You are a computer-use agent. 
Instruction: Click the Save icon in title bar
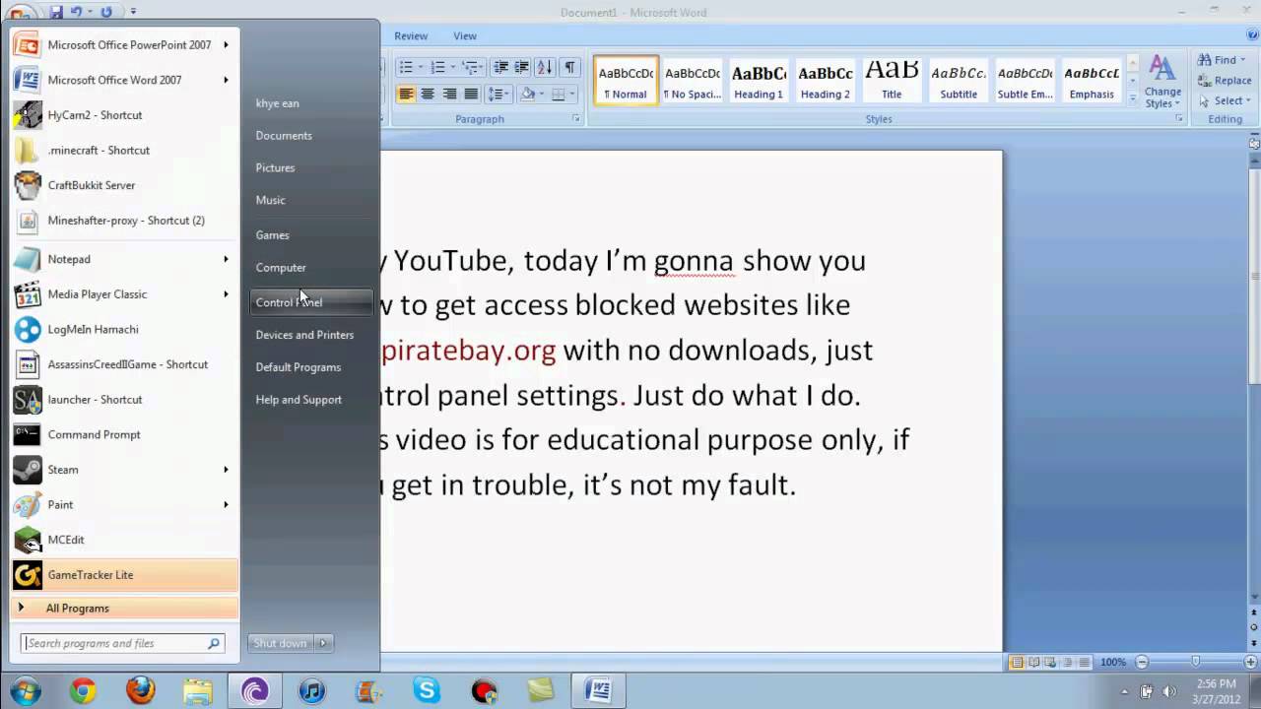coord(55,12)
